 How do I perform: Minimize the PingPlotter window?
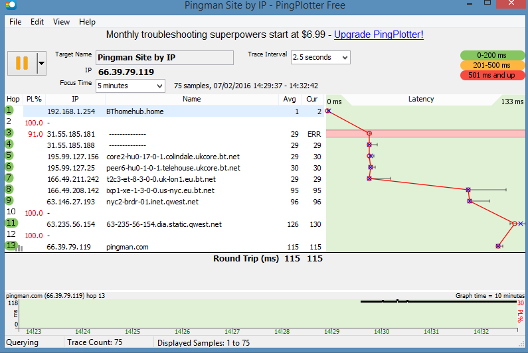click(x=470, y=4)
